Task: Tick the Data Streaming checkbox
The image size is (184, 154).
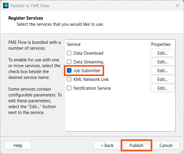Action: [x=69, y=62]
